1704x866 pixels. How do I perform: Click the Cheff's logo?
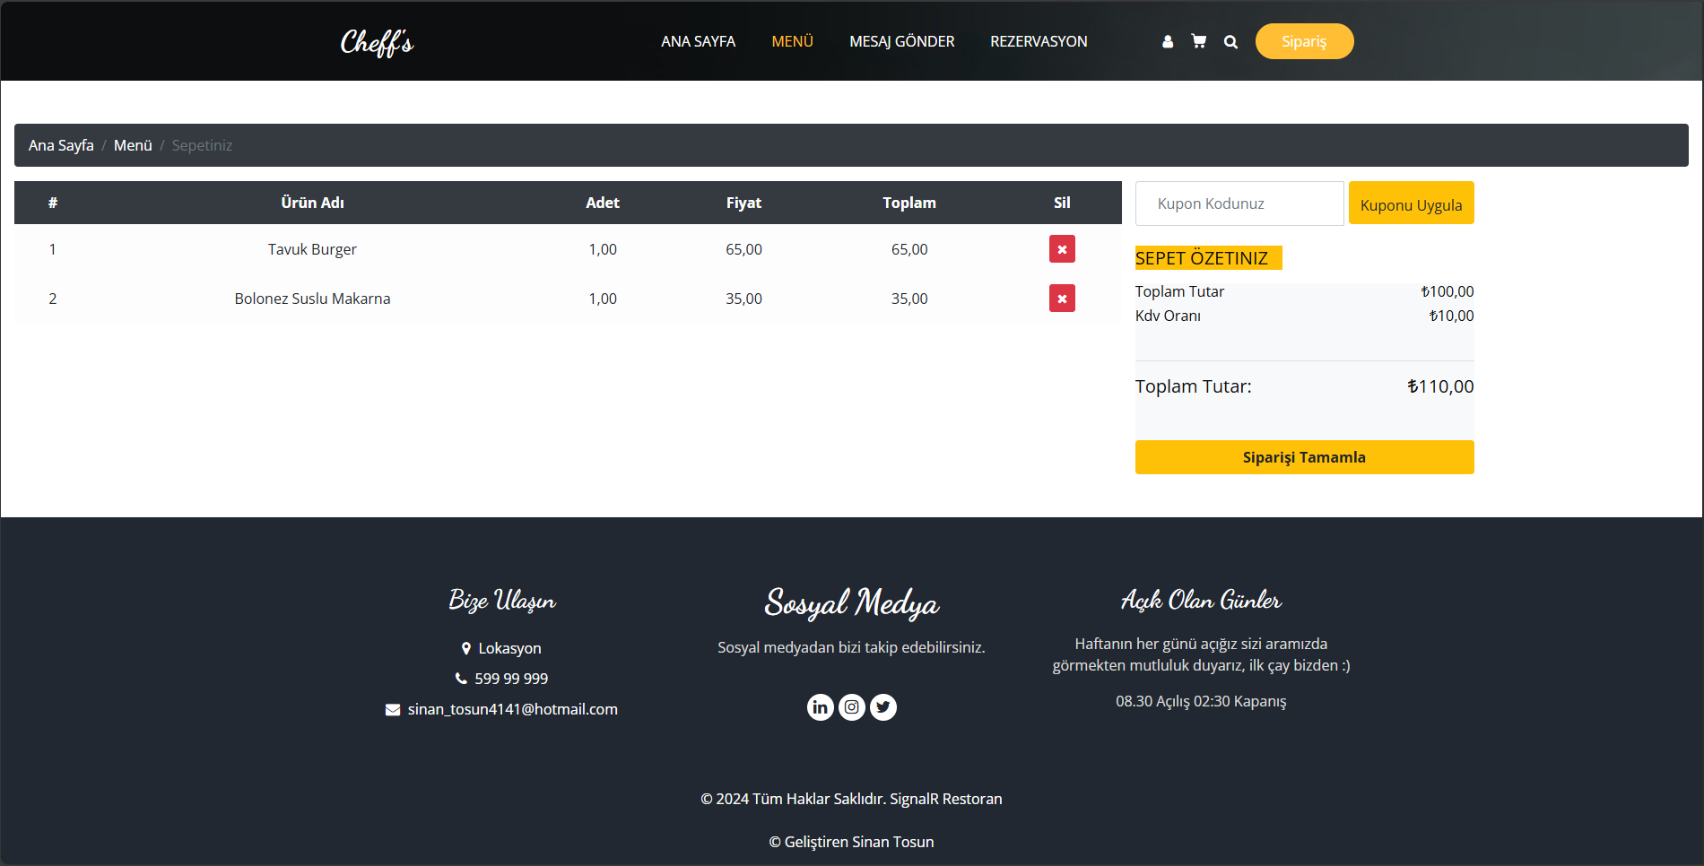pos(377,42)
